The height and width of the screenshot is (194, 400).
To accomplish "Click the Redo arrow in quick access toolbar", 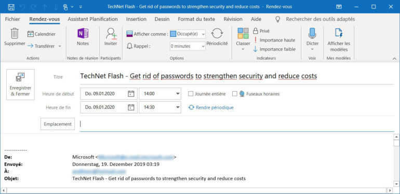I will (33, 7).
